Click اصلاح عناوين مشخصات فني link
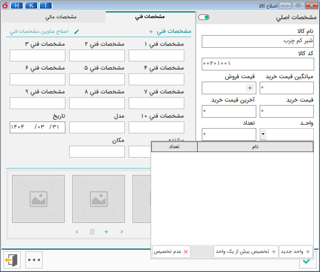The image size is (320, 272). click(x=39, y=31)
